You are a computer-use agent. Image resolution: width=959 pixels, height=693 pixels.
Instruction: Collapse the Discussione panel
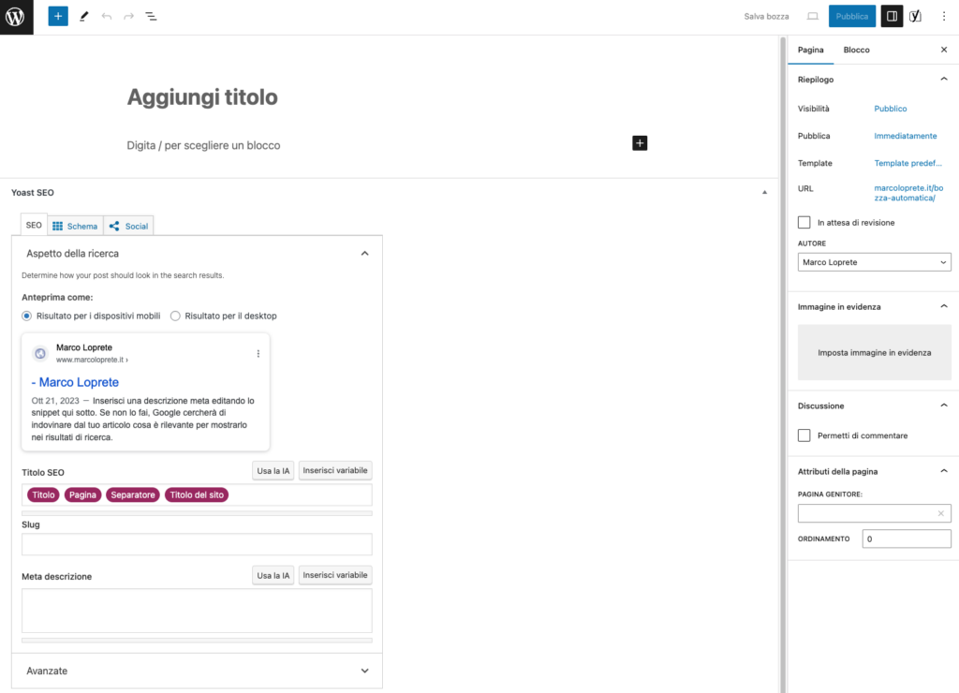944,405
